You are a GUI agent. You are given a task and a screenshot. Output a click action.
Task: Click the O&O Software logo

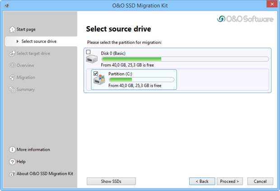[245, 19]
